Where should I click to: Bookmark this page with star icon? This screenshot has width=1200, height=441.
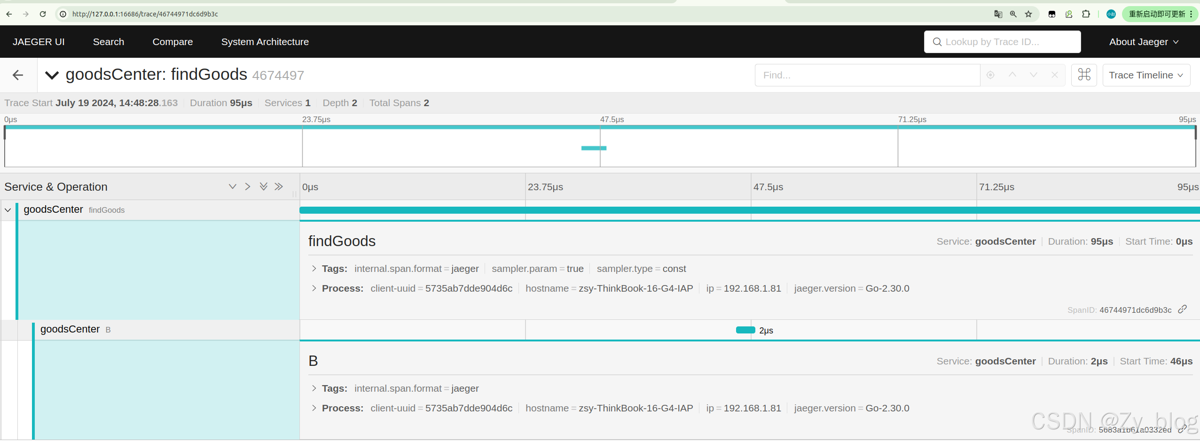[x=1028, y=14]
